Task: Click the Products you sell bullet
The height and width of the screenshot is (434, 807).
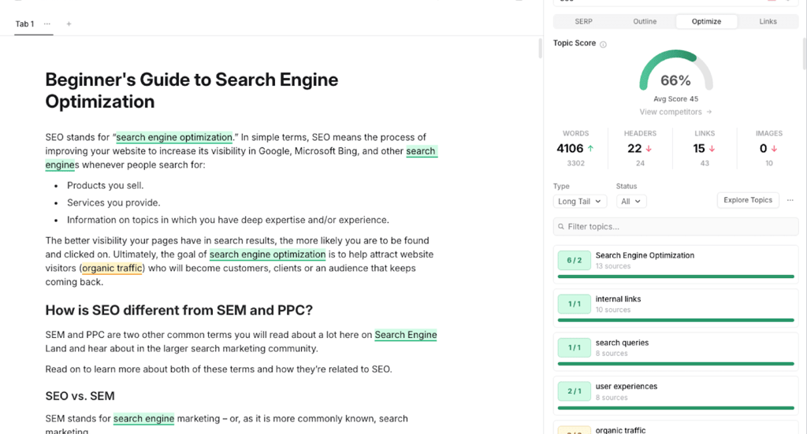Action: 105,186
